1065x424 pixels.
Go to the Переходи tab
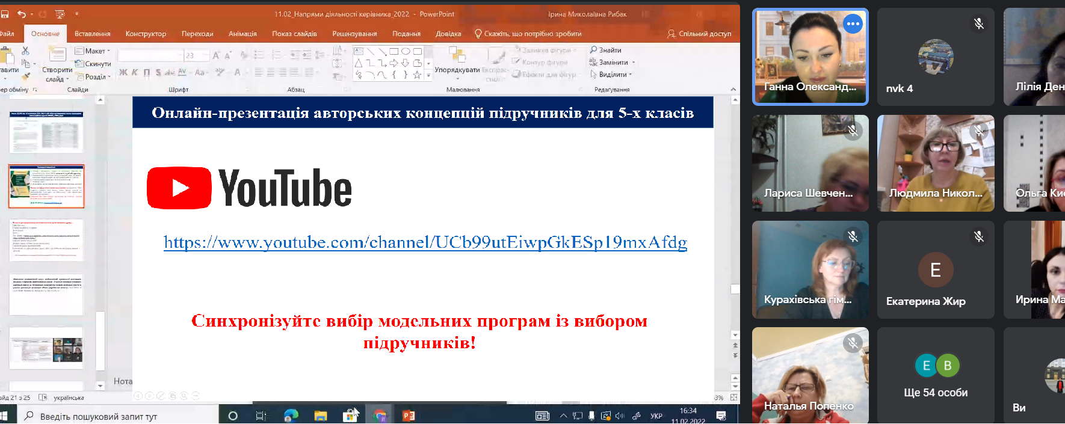197,34
